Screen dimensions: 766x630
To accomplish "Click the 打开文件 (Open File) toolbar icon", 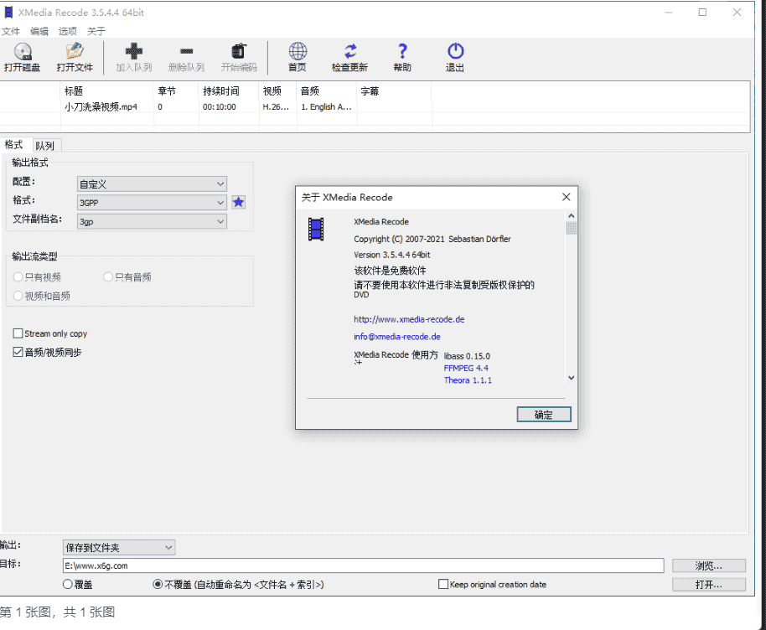I will 75,52.
